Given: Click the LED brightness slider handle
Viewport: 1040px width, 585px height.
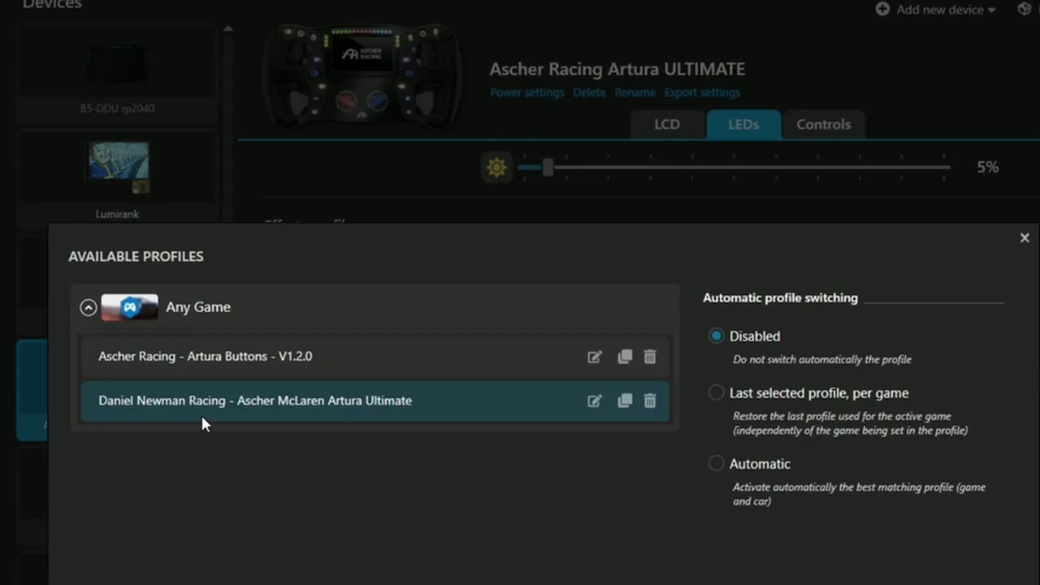Looking at the screenshot, I should pyautogui.click(x=548, y=167).
